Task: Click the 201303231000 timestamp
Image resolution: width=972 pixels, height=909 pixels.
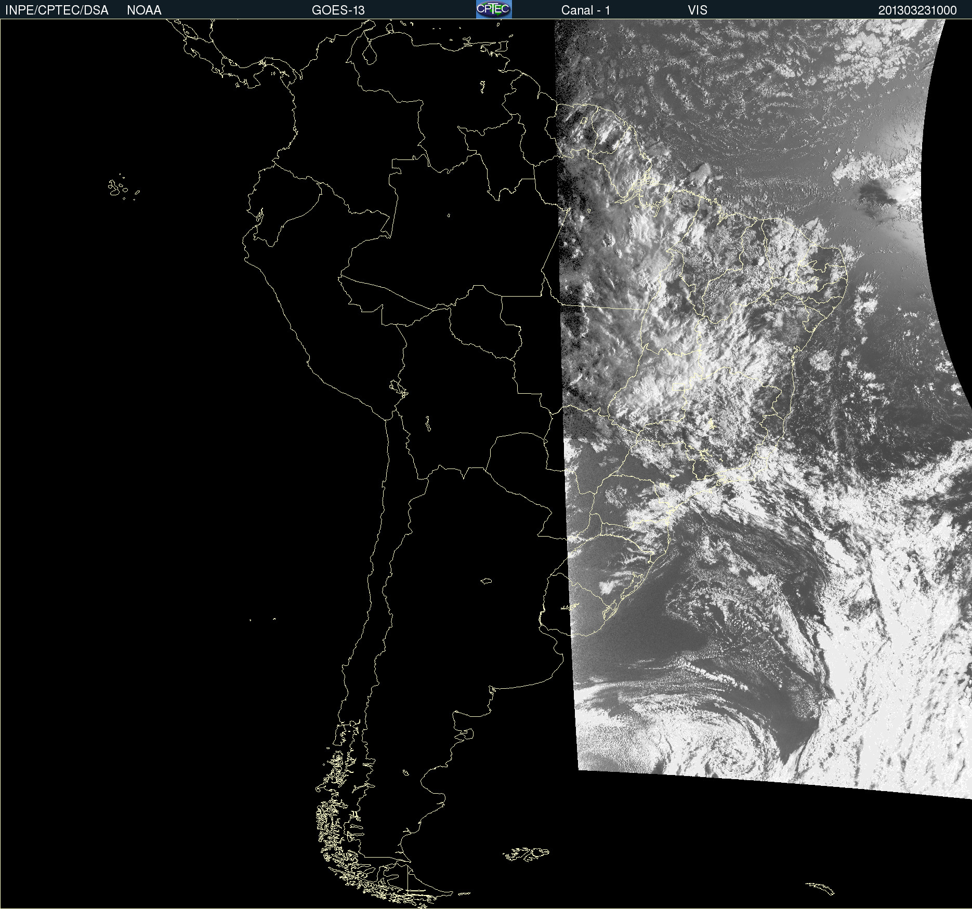Action: pyautogui.click(x=917, y=10)
